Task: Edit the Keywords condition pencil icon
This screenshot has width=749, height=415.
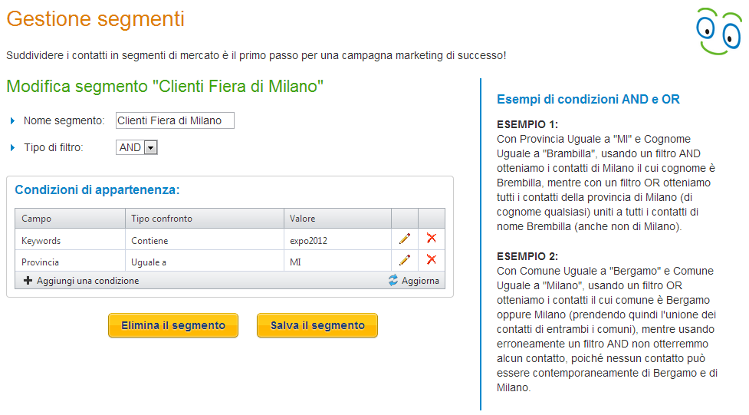Action: tap(404, 239)
